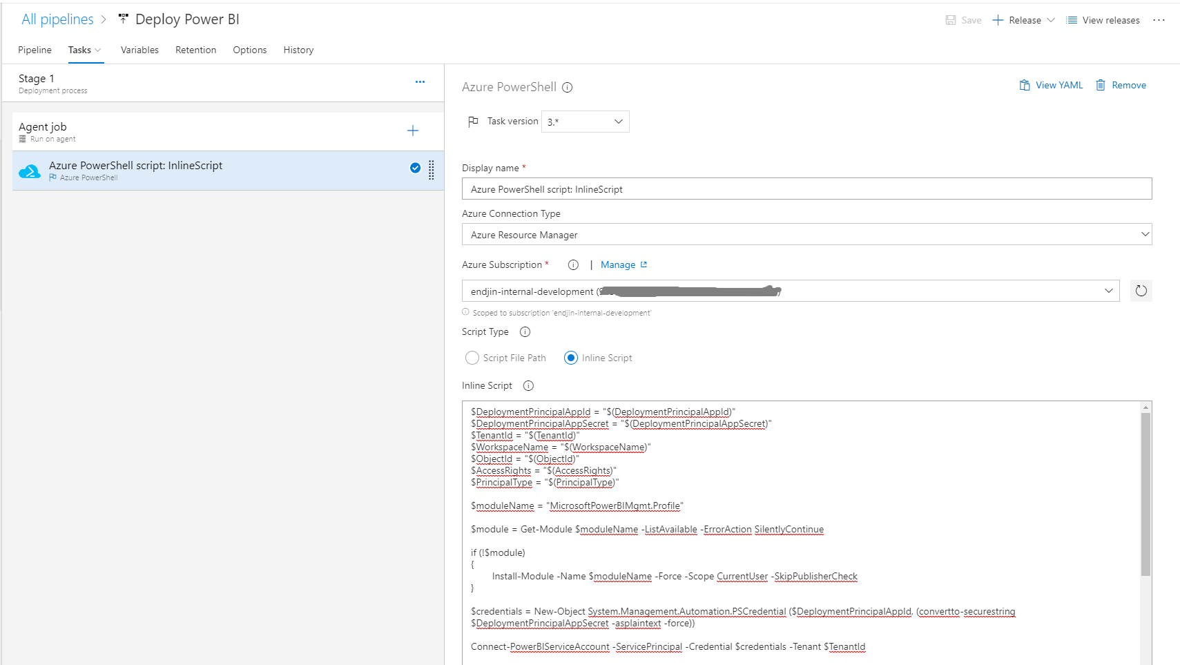Viewport: 1180px width, 665px height.
Task: Go to the Variables tab
Action: click(x=139, y=50)
